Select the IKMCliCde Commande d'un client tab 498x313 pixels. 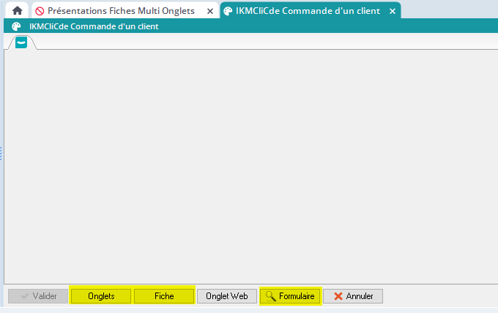coord(308,12)
